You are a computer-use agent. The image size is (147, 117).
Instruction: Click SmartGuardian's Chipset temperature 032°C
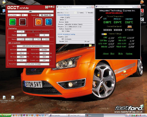(x=129, y=22)
